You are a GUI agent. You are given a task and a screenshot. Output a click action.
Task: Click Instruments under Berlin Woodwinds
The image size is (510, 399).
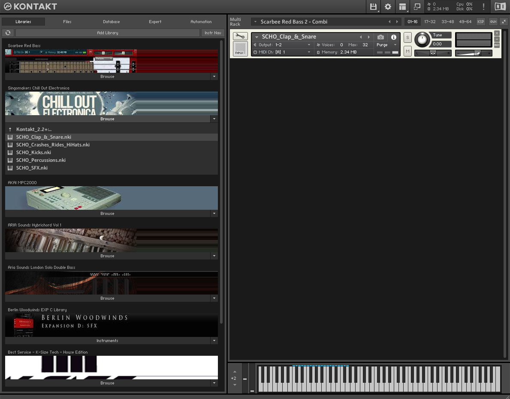[x=108, y=340]
